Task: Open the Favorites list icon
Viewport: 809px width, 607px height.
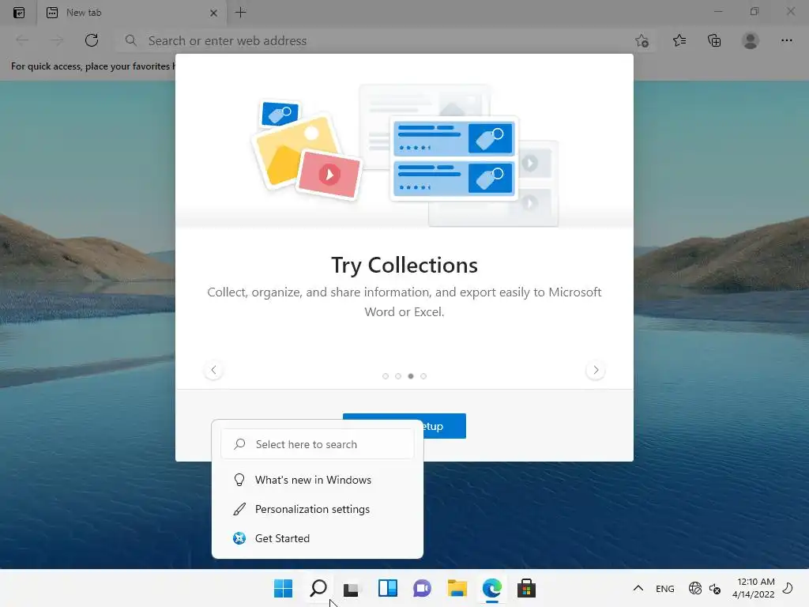Action: point(679,40)
